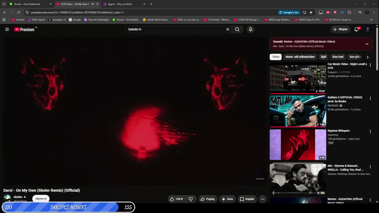This screenshot has height=213, width=379.
Task: Save the video with Kaydet
Action: point(247,199)
